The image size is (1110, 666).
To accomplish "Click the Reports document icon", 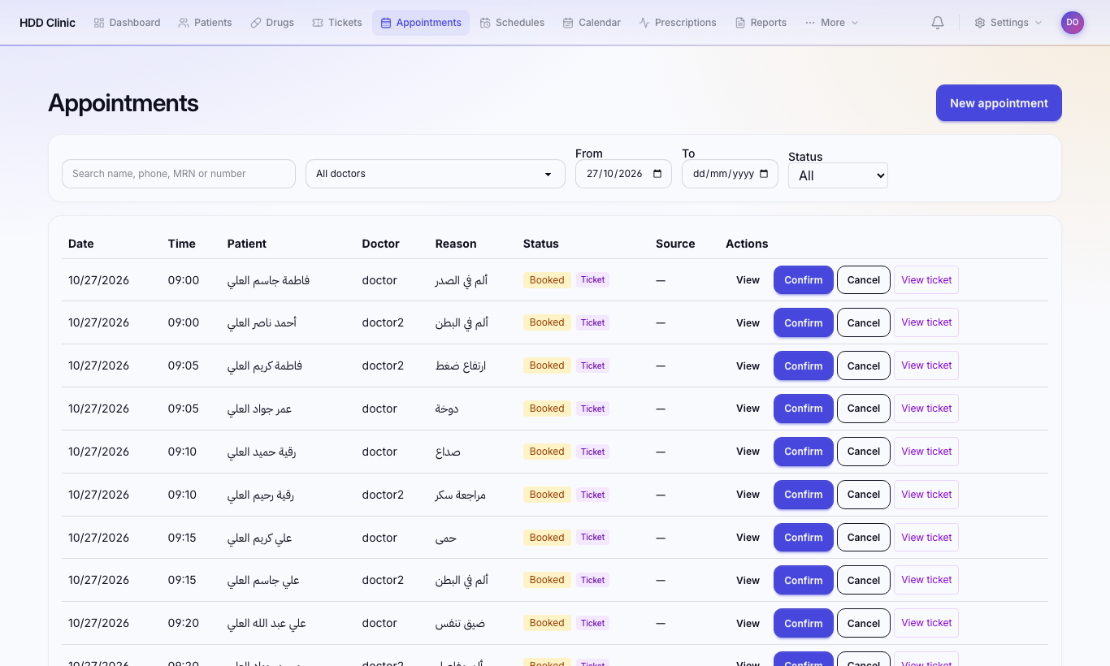I will click(x=740, y=23).
